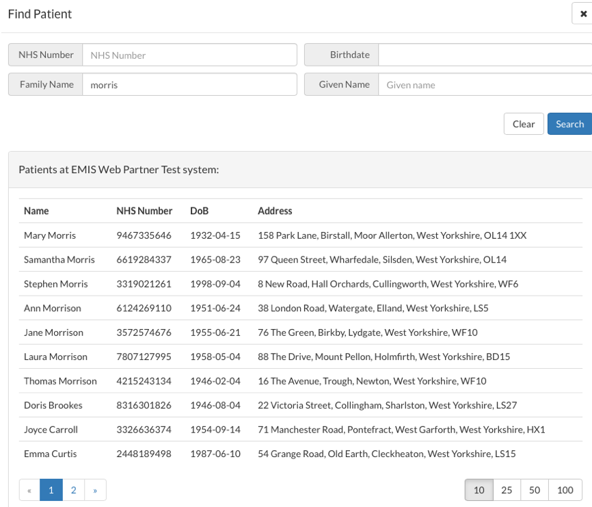This screenshot has height=507, width=592.
Task: Click NHS number 4215243134
Action: (144, 381)
